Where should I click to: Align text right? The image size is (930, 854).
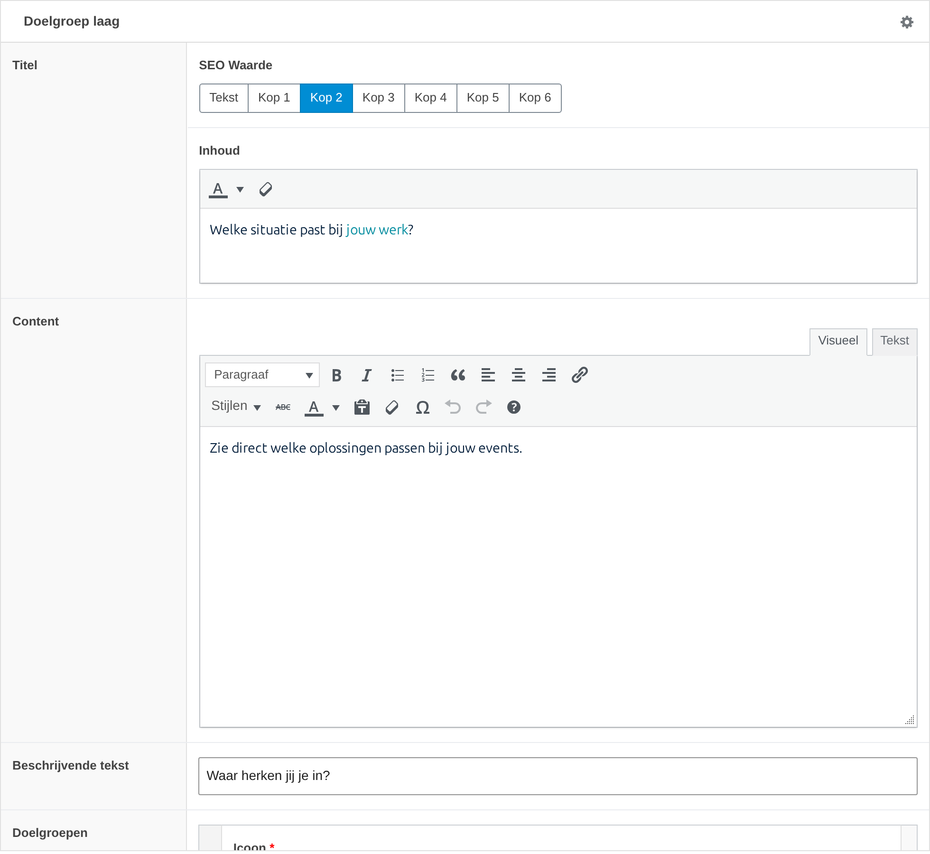(549, 375)
